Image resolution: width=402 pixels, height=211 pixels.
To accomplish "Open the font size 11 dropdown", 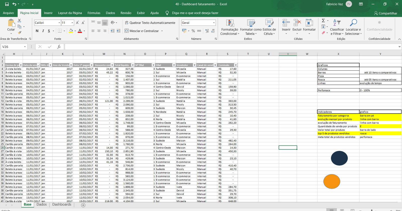I will (72, 23).
